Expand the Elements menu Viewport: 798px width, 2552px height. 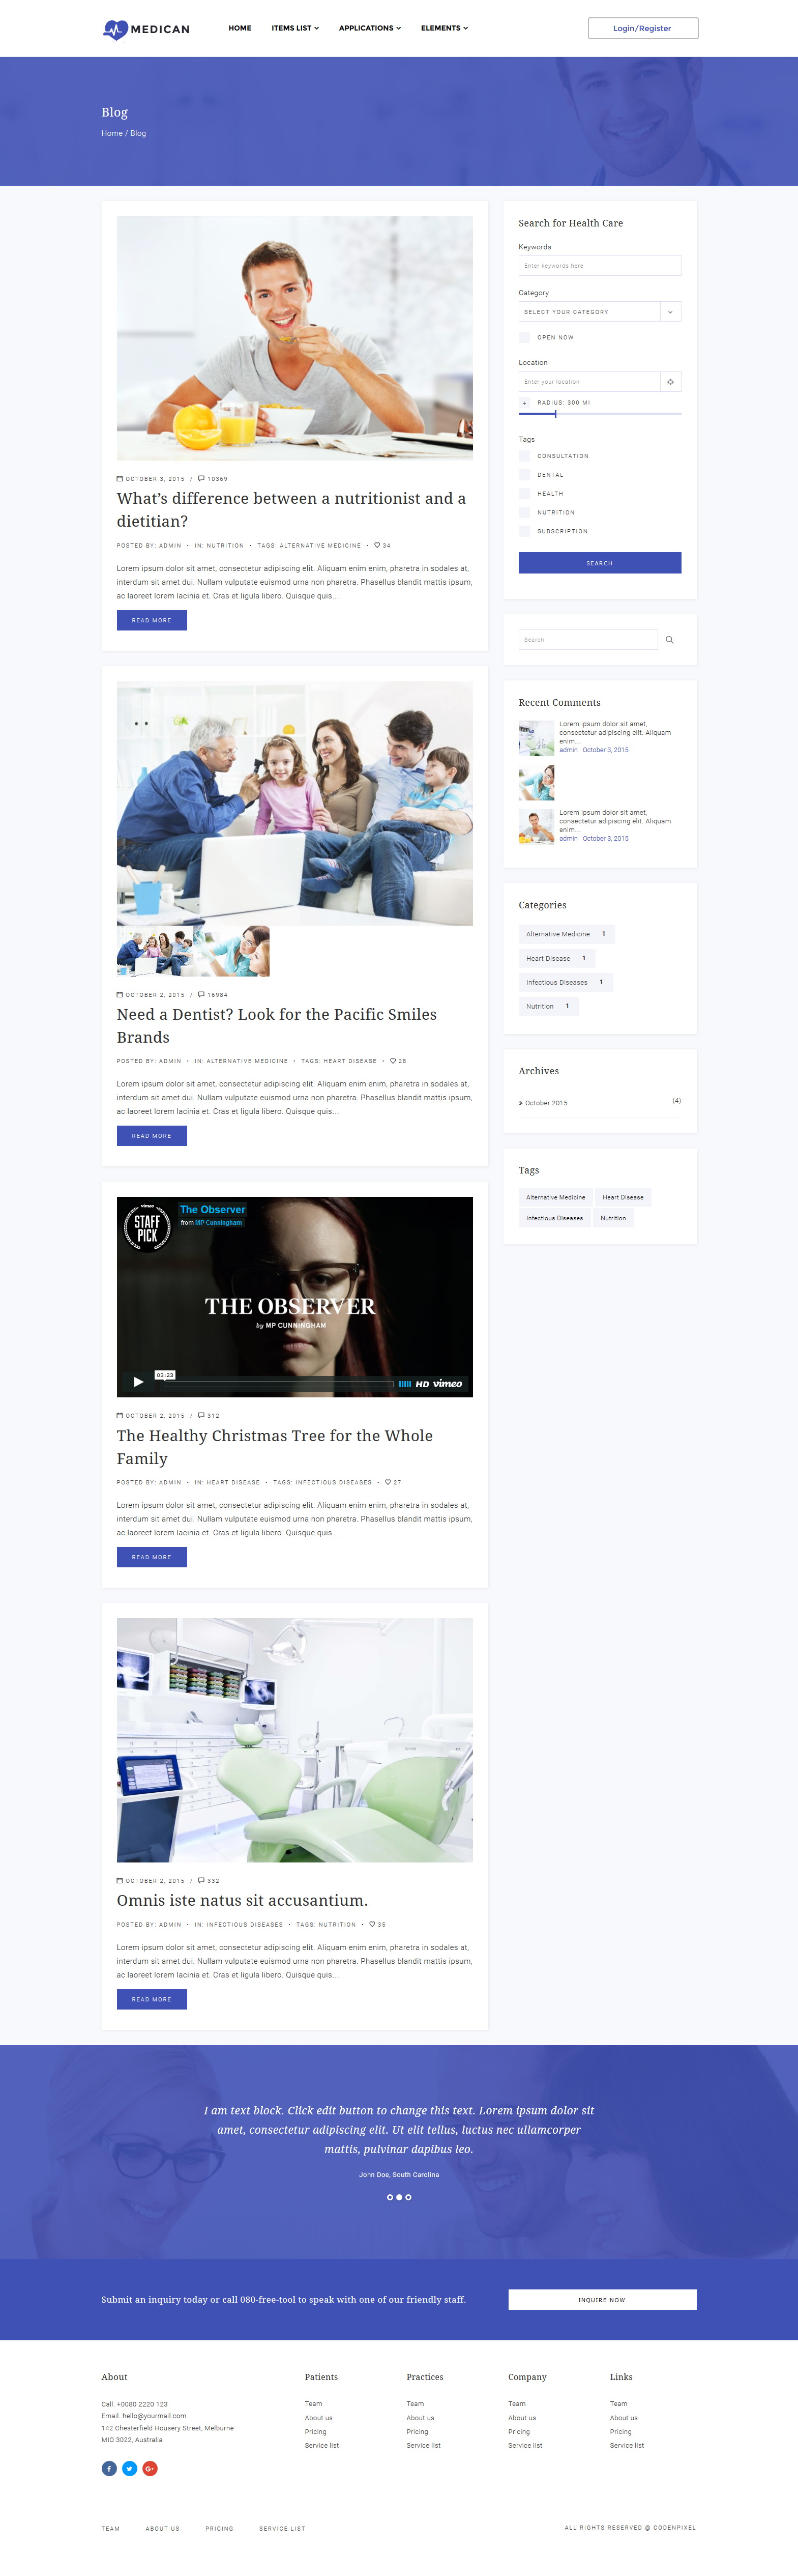(444, 28)
